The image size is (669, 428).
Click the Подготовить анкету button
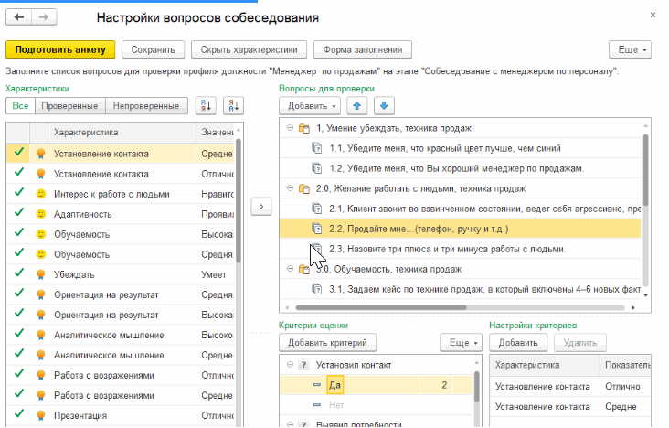60,49
